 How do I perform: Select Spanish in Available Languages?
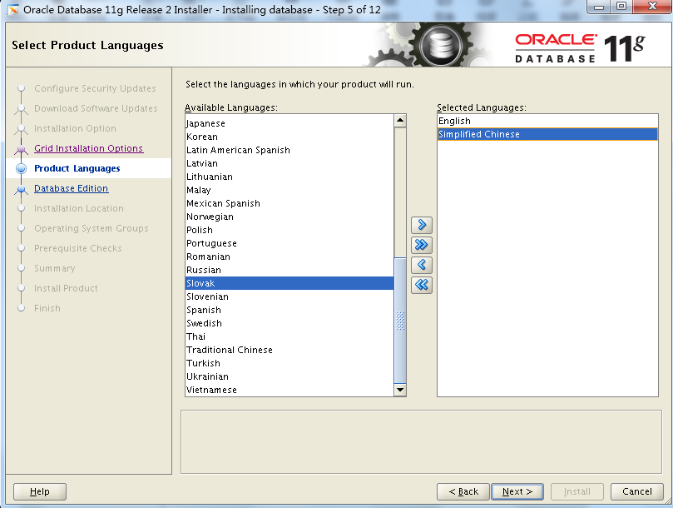[289, 310]
